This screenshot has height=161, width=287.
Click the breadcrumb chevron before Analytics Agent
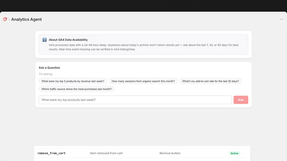pos(9,19)
